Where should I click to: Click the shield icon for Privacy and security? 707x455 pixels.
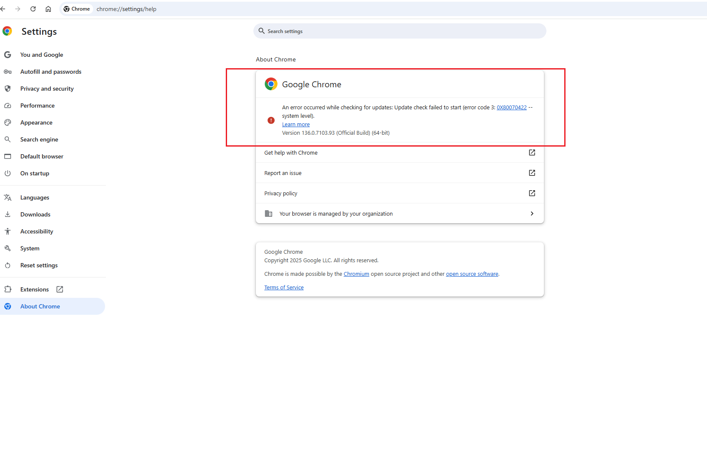[x=8, y=89]
